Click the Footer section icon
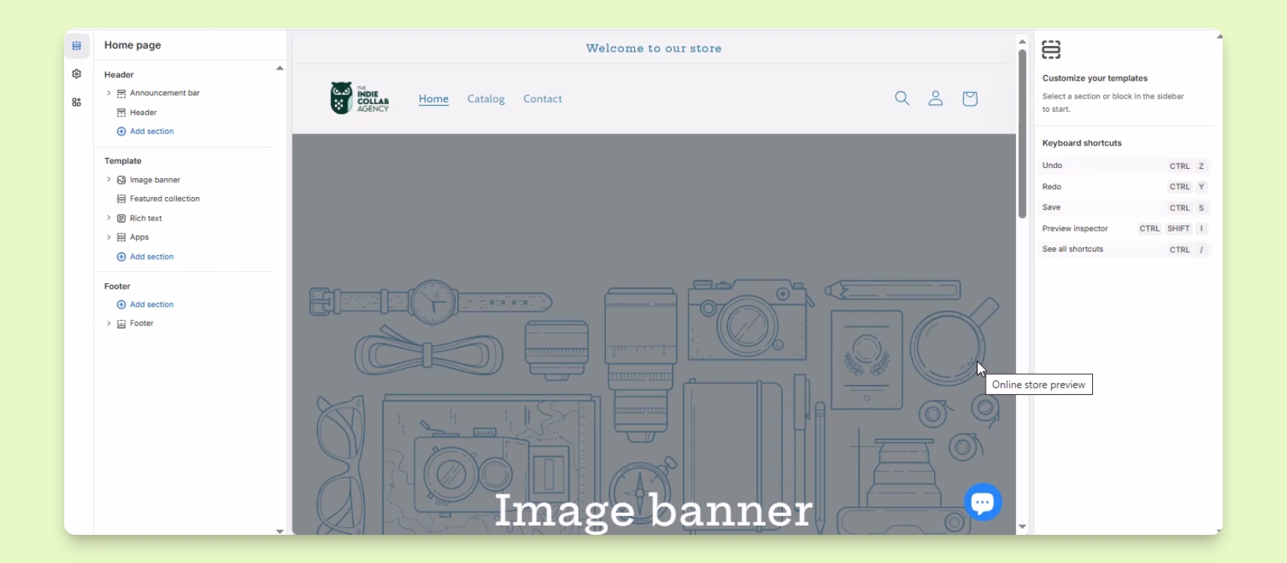This screenshot has width=1287, height=563. click(121, 324)
